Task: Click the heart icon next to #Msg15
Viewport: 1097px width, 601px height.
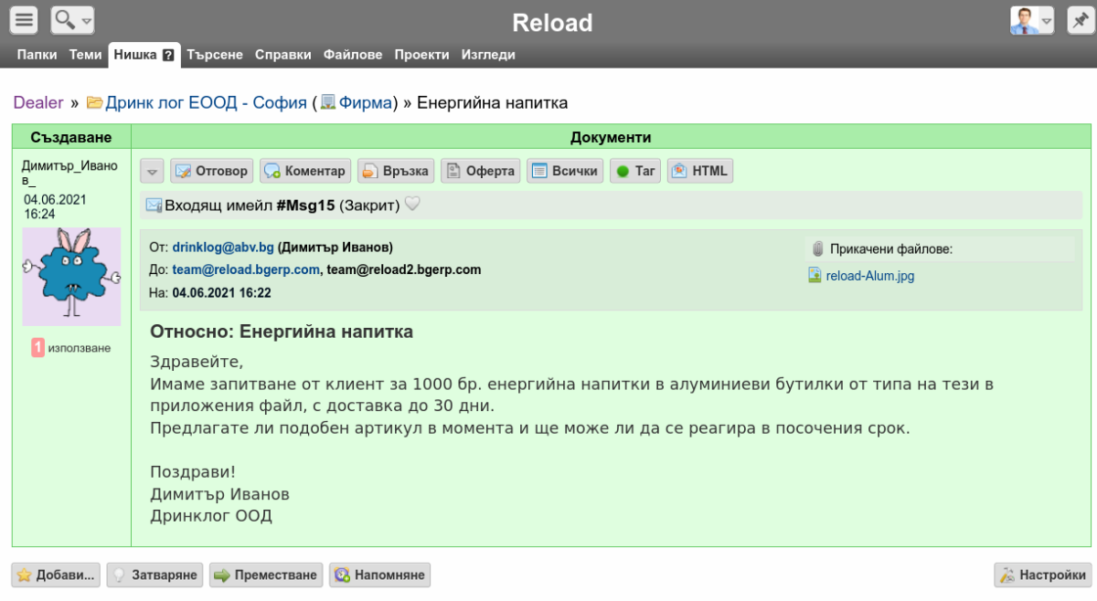Action: (412, 206)
